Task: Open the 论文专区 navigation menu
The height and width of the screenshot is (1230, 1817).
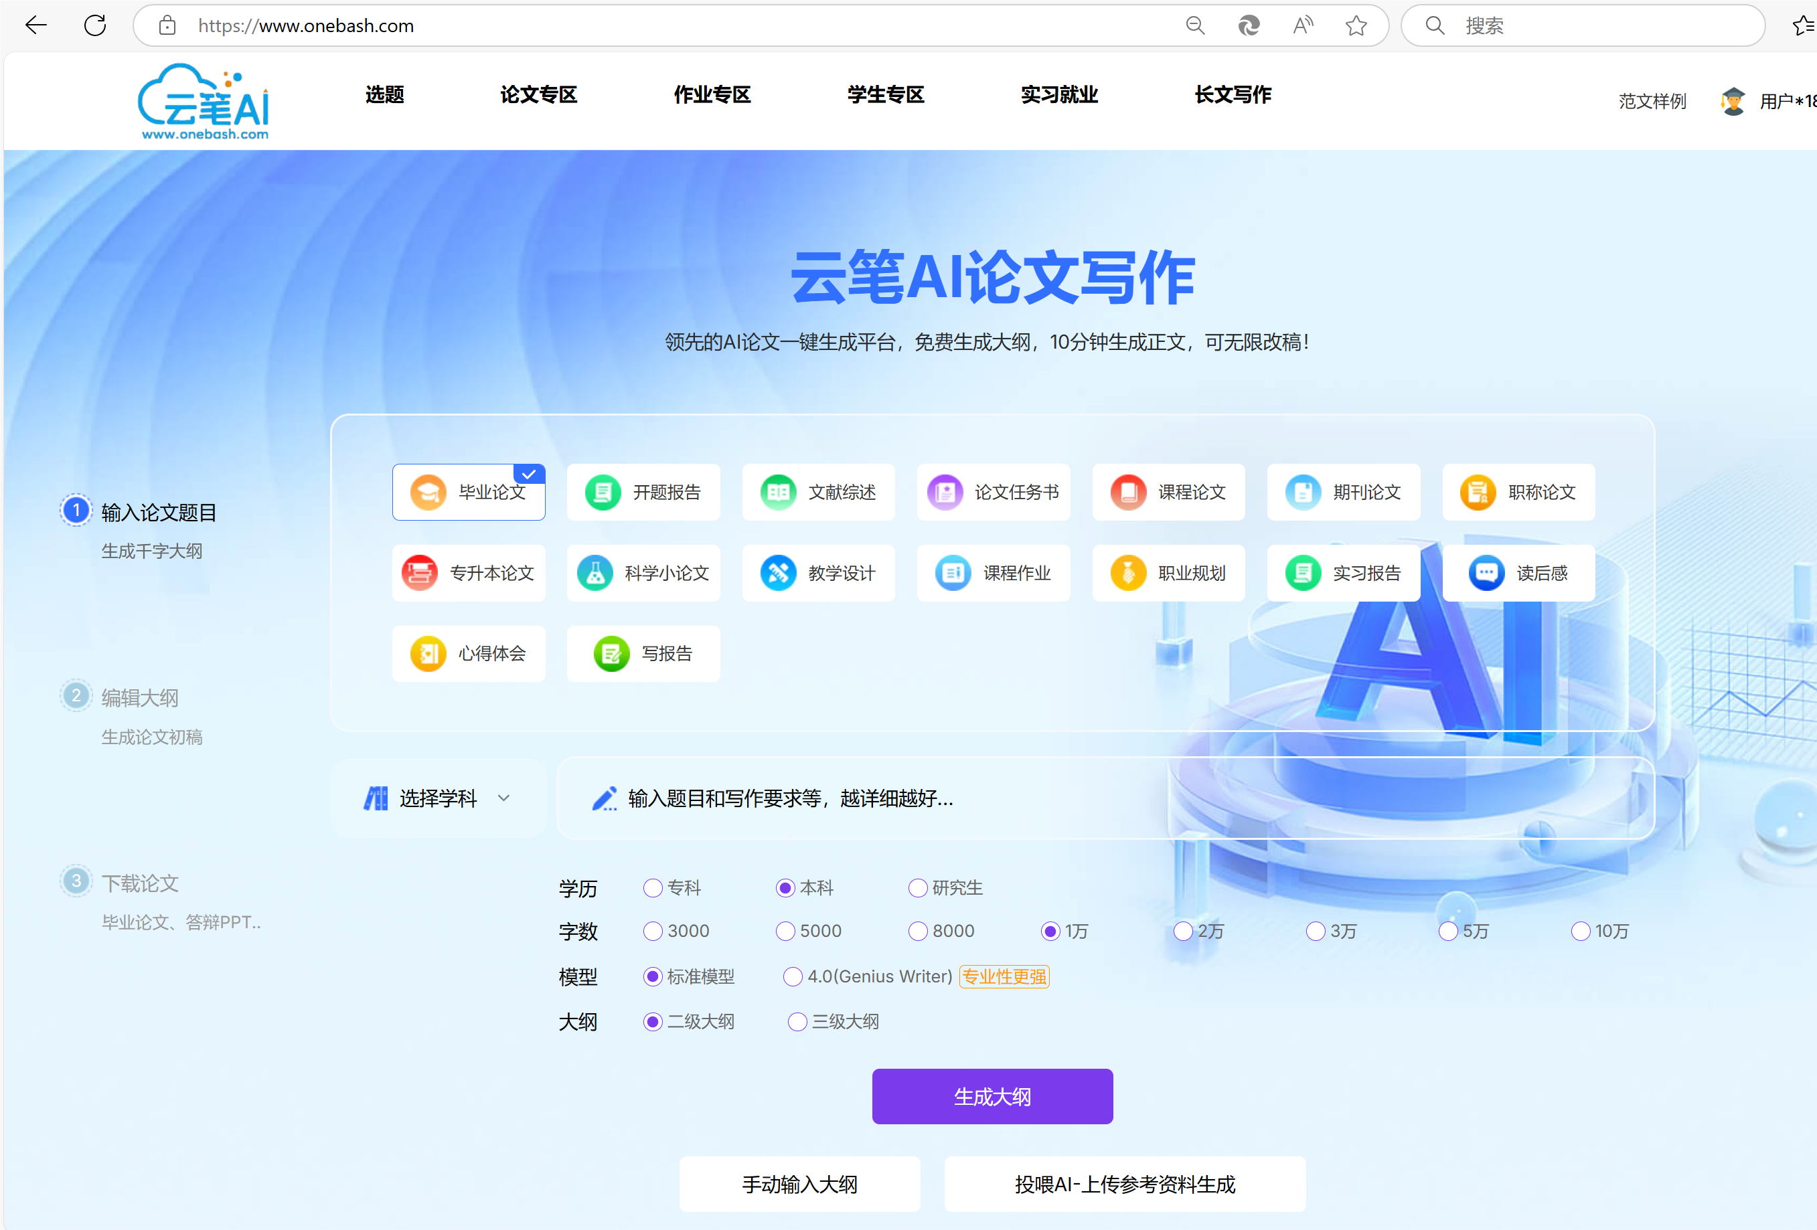Action: (x=538, y=94)
